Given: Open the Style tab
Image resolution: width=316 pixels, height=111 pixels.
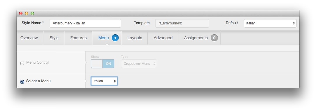Looking at the screenshot, I should point(54,38).
